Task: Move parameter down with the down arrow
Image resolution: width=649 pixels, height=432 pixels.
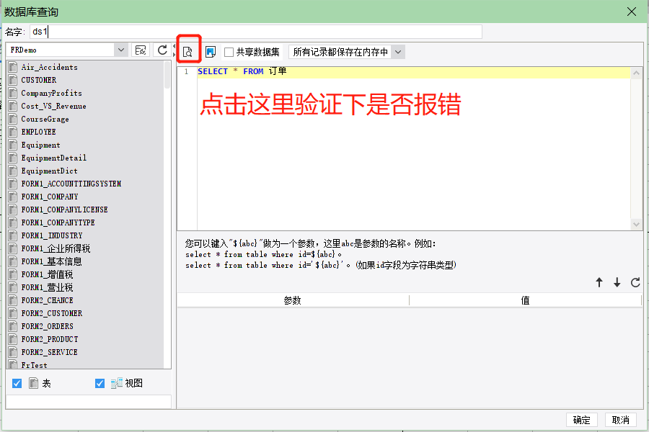Action: coord(617,282)
